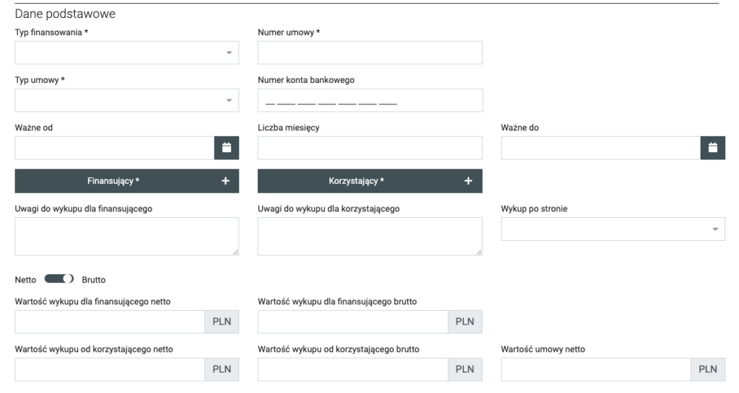Click plus icon on Korzystający bar
This screenshot has width=739, height=393.
[x=468, y=181]
